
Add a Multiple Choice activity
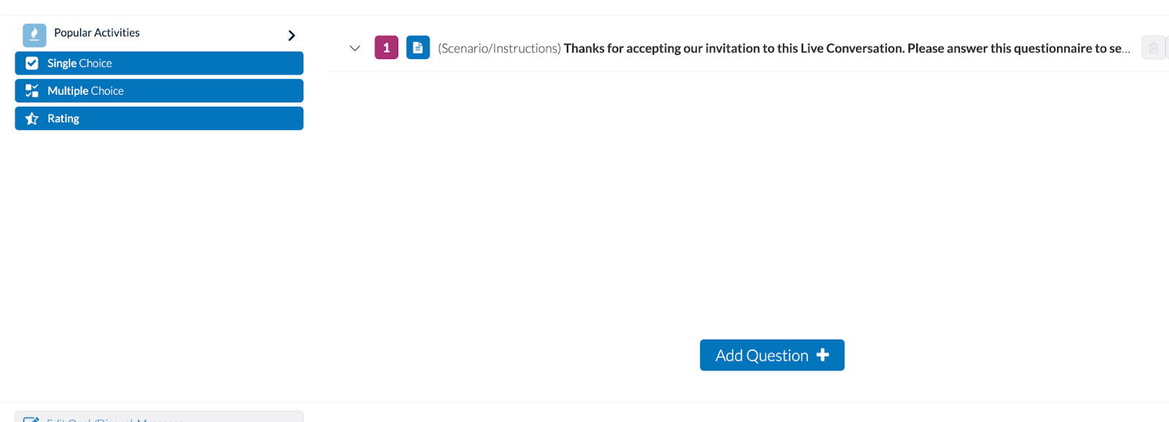tap(159, 91)
